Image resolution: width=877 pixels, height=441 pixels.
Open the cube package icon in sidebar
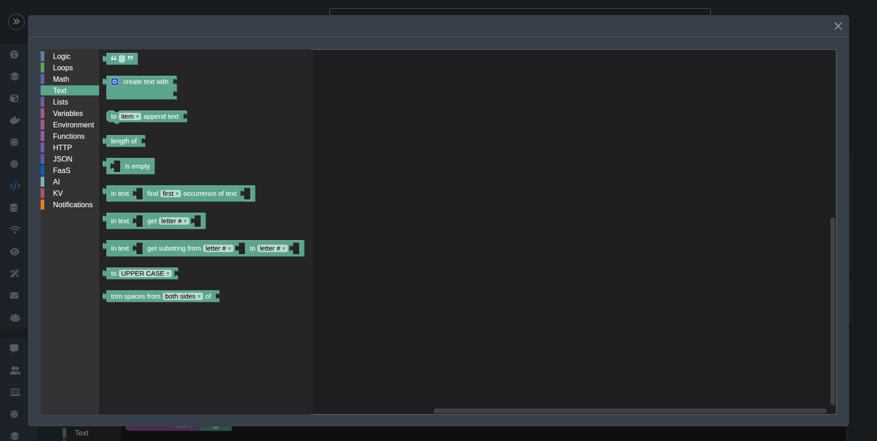pos(15,98)
